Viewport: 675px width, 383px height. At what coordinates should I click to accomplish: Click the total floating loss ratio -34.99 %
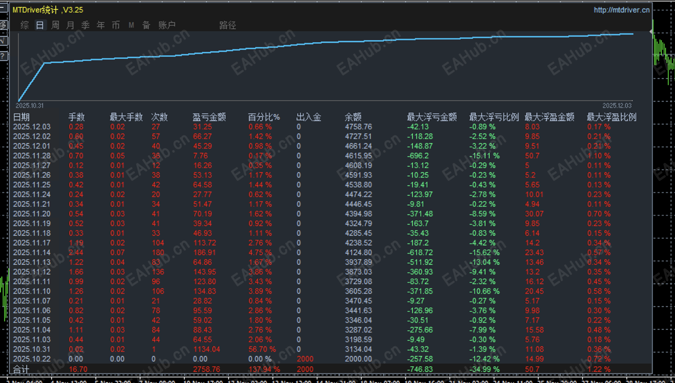pyautogui.click(x=484, y=369)
